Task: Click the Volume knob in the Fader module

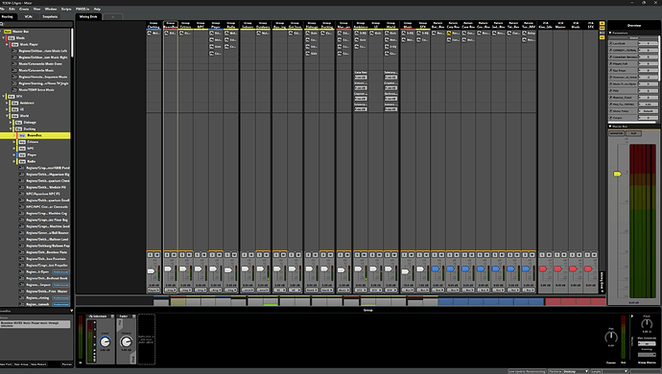Action: coord(126,342)
